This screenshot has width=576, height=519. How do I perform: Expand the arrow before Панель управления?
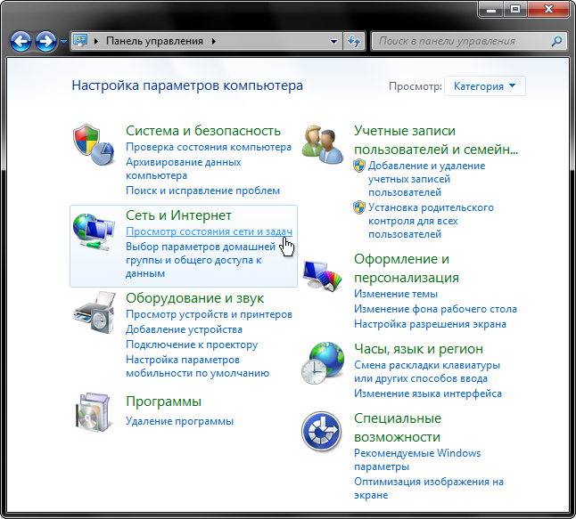click(x=96, y=41)
